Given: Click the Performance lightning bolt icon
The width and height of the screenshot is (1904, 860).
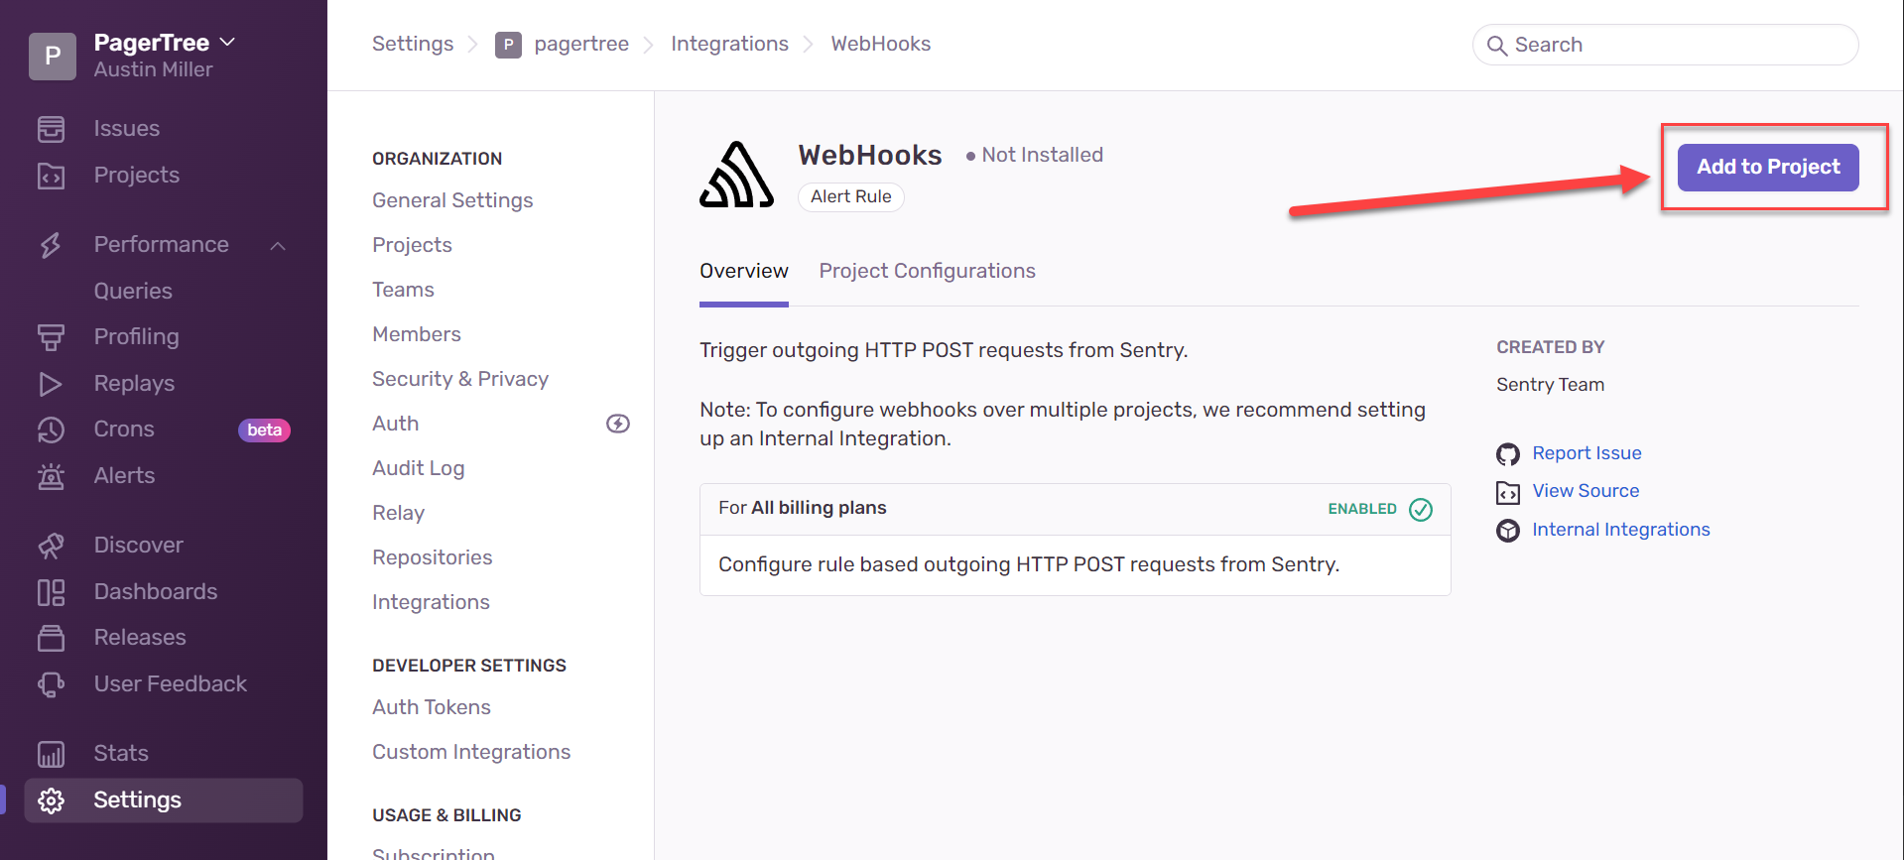Looking at the screenshot, I should click(51, 245).
